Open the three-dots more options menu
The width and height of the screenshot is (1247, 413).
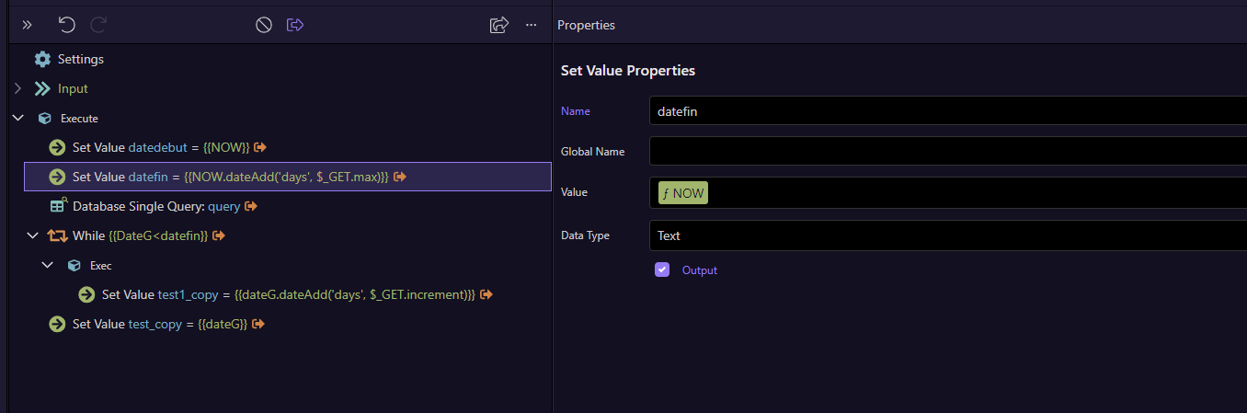pos(531,25)
